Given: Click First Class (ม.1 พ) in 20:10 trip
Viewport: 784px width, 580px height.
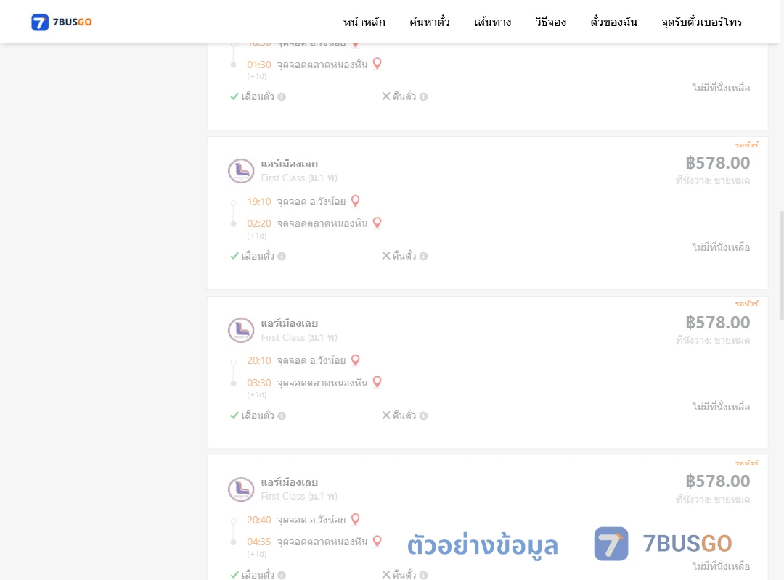Looking at the screenshot, I should tap(299, 337).
